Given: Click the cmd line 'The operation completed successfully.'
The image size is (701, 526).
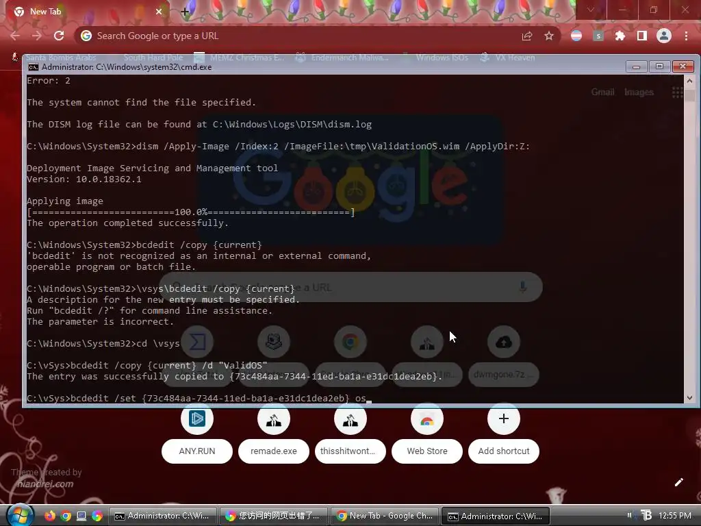Looking at the screenshot, I should click(x=127, y=223).
